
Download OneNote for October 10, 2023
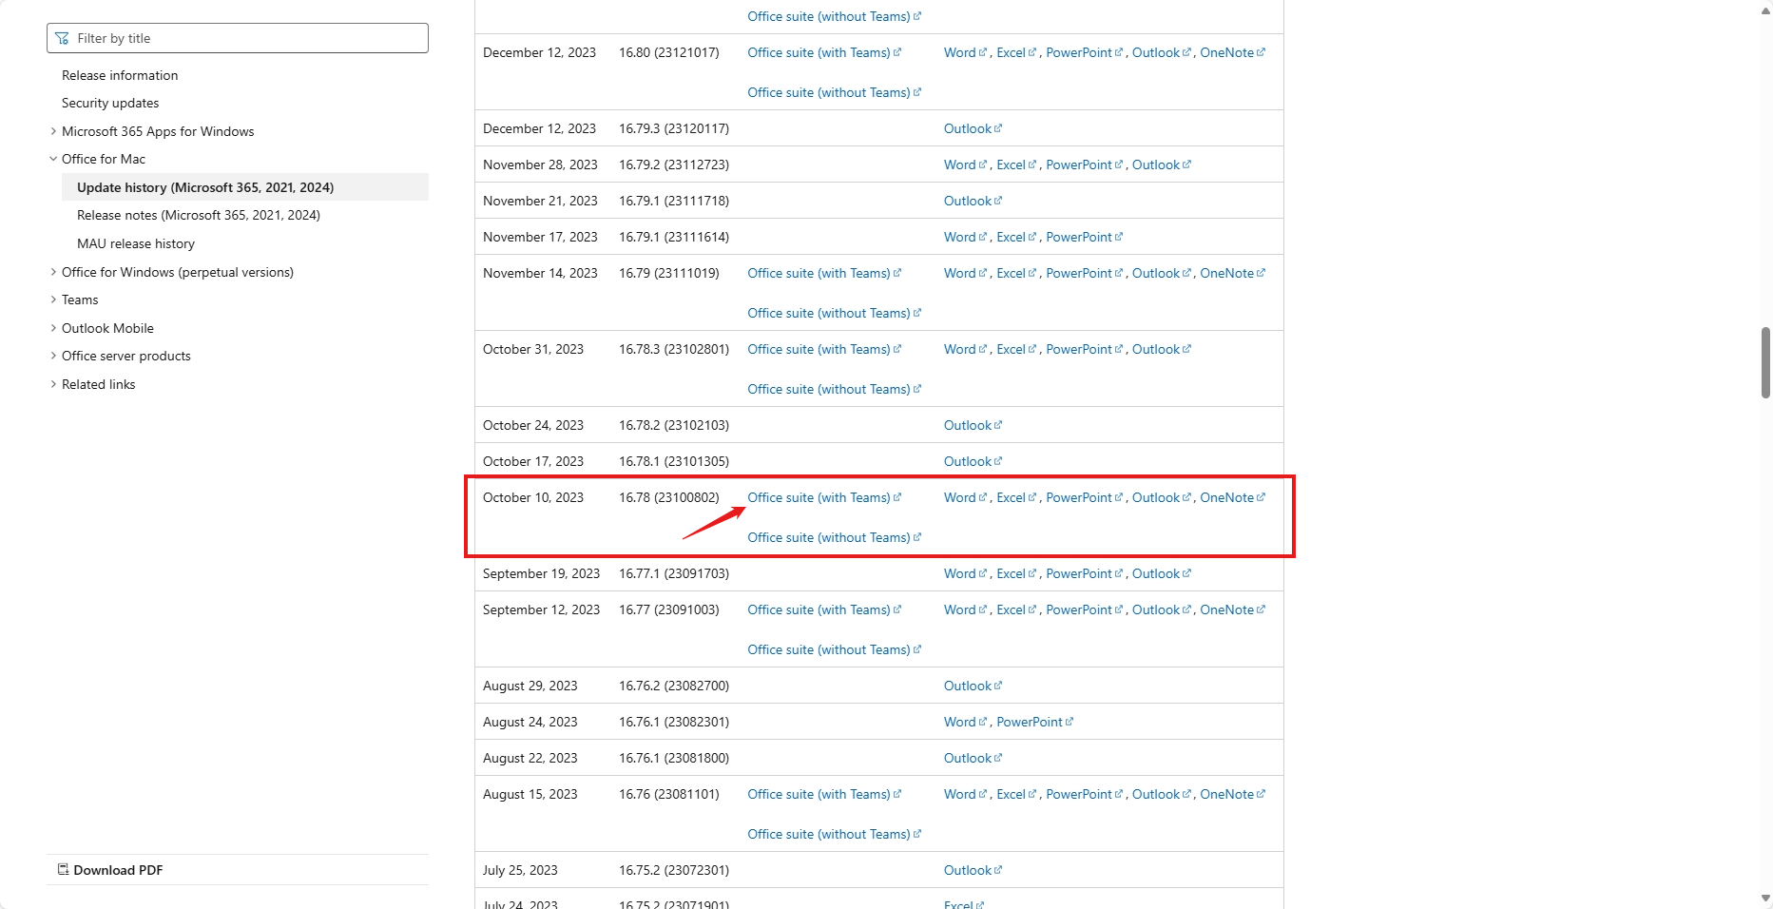point(1232,497)
